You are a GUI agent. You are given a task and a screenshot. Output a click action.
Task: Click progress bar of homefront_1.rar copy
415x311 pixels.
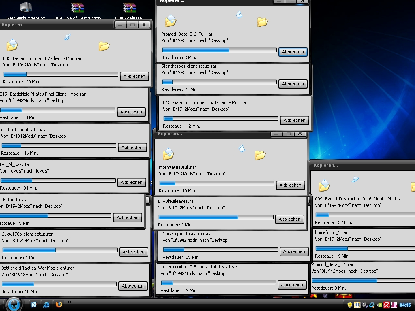[x=365, y=248]
